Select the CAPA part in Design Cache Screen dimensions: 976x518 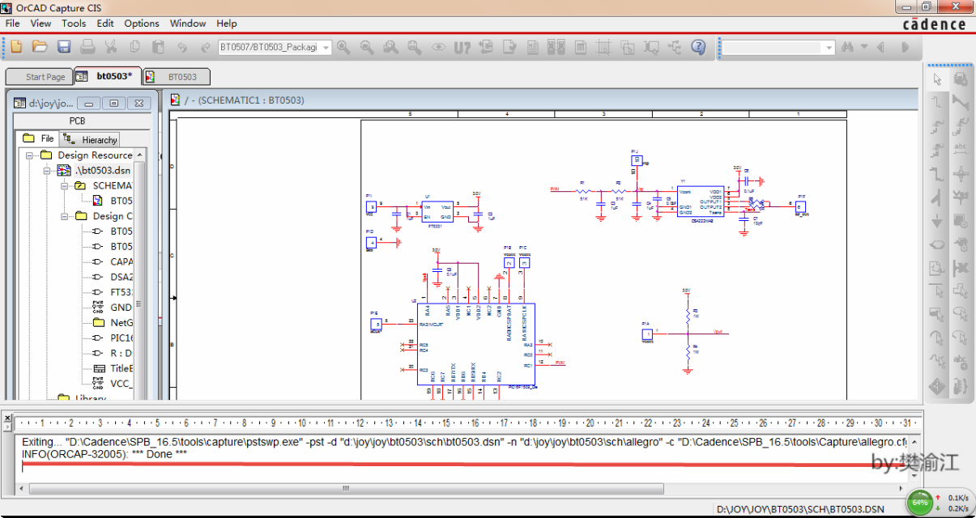click(x=121, y=261)
